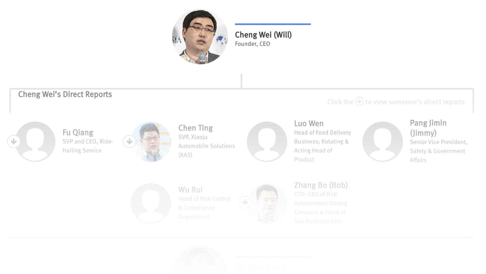486x274 pixels.
Task: Select the Fu Qiang name
Action: (78, 132)
